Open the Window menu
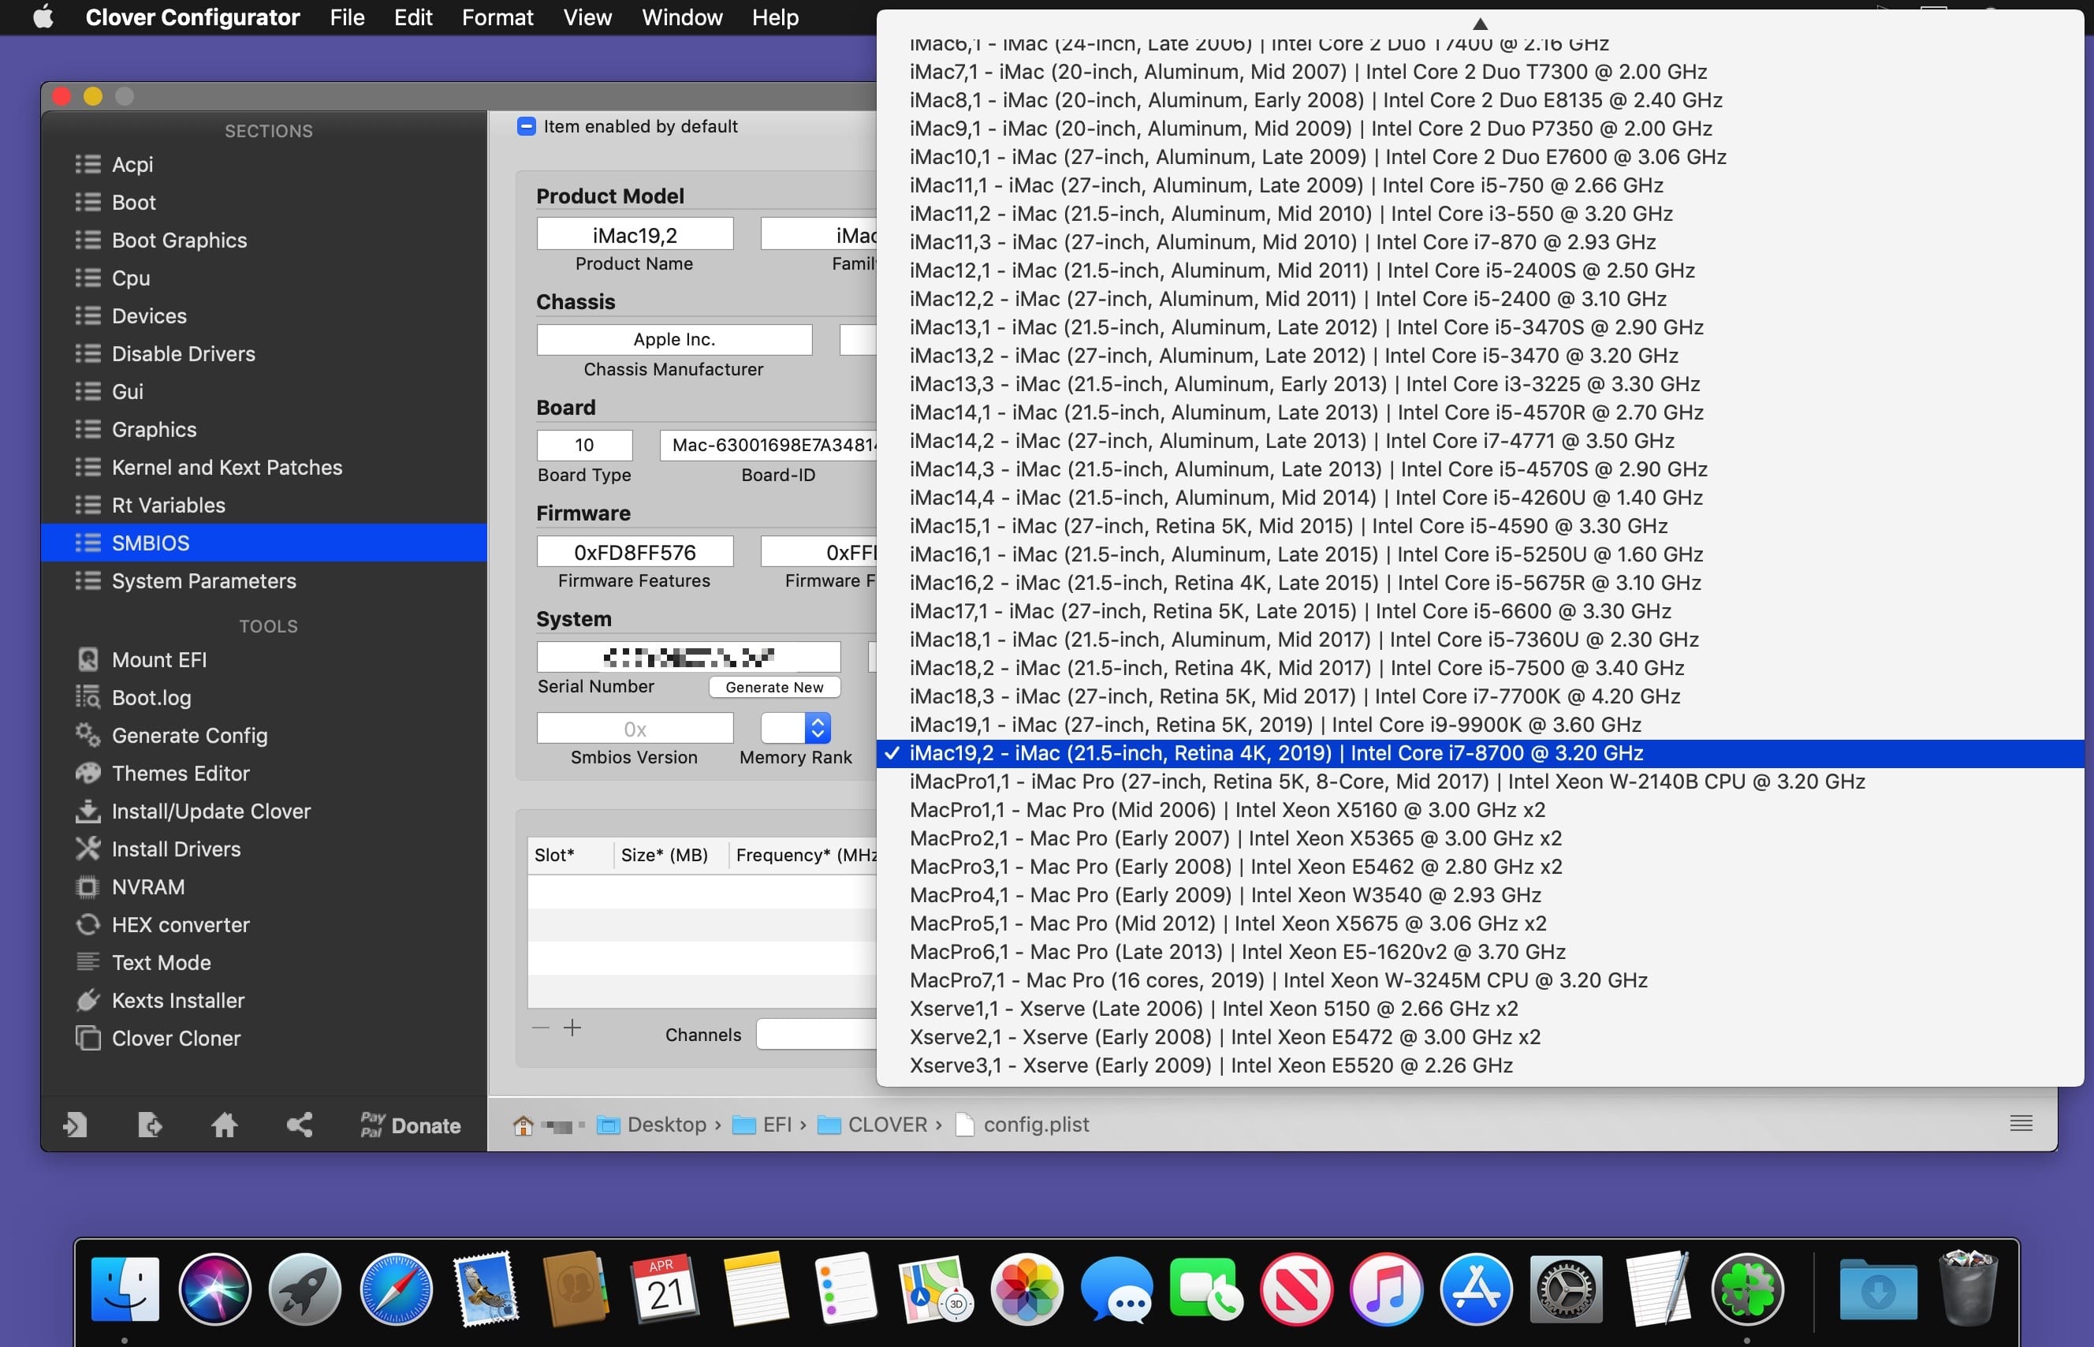Image resolution: width=2094 pixels, height=1347 pixels. 682,17
